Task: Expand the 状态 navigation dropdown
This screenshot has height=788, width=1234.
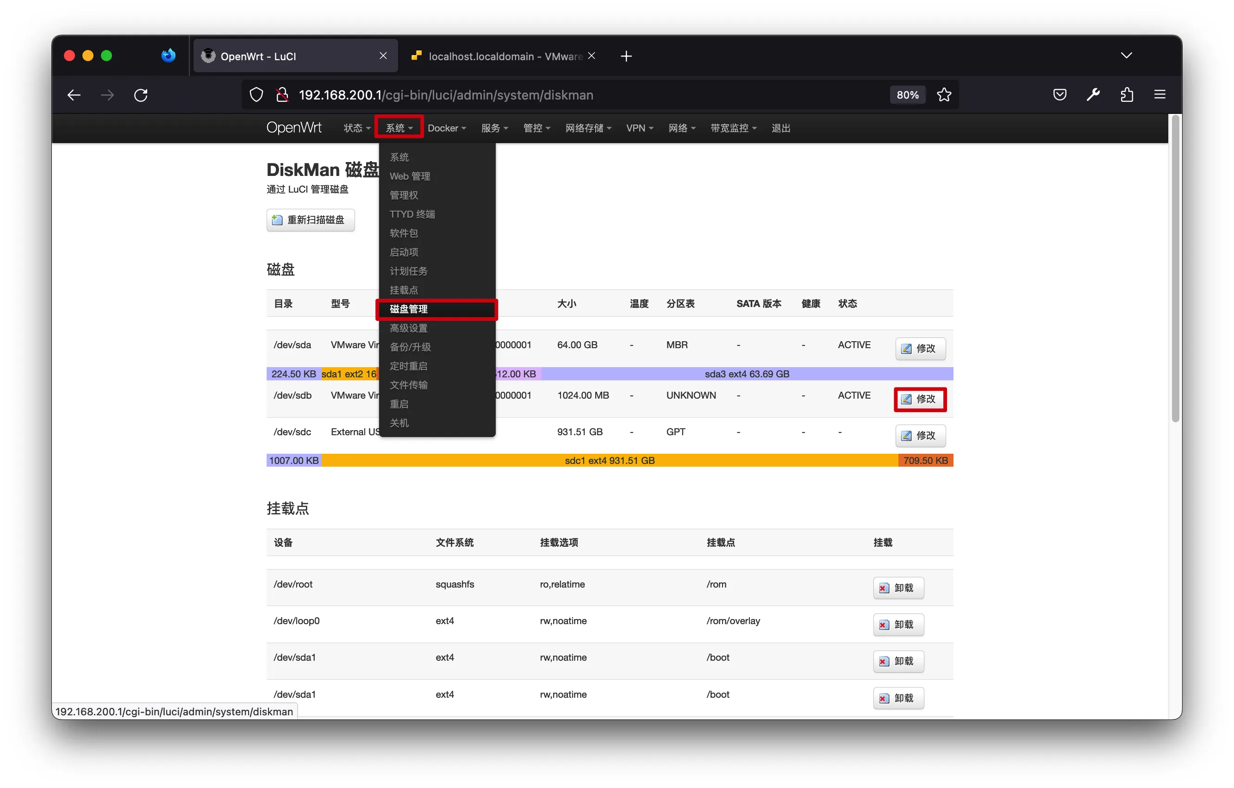Action: tap(357, 128)
